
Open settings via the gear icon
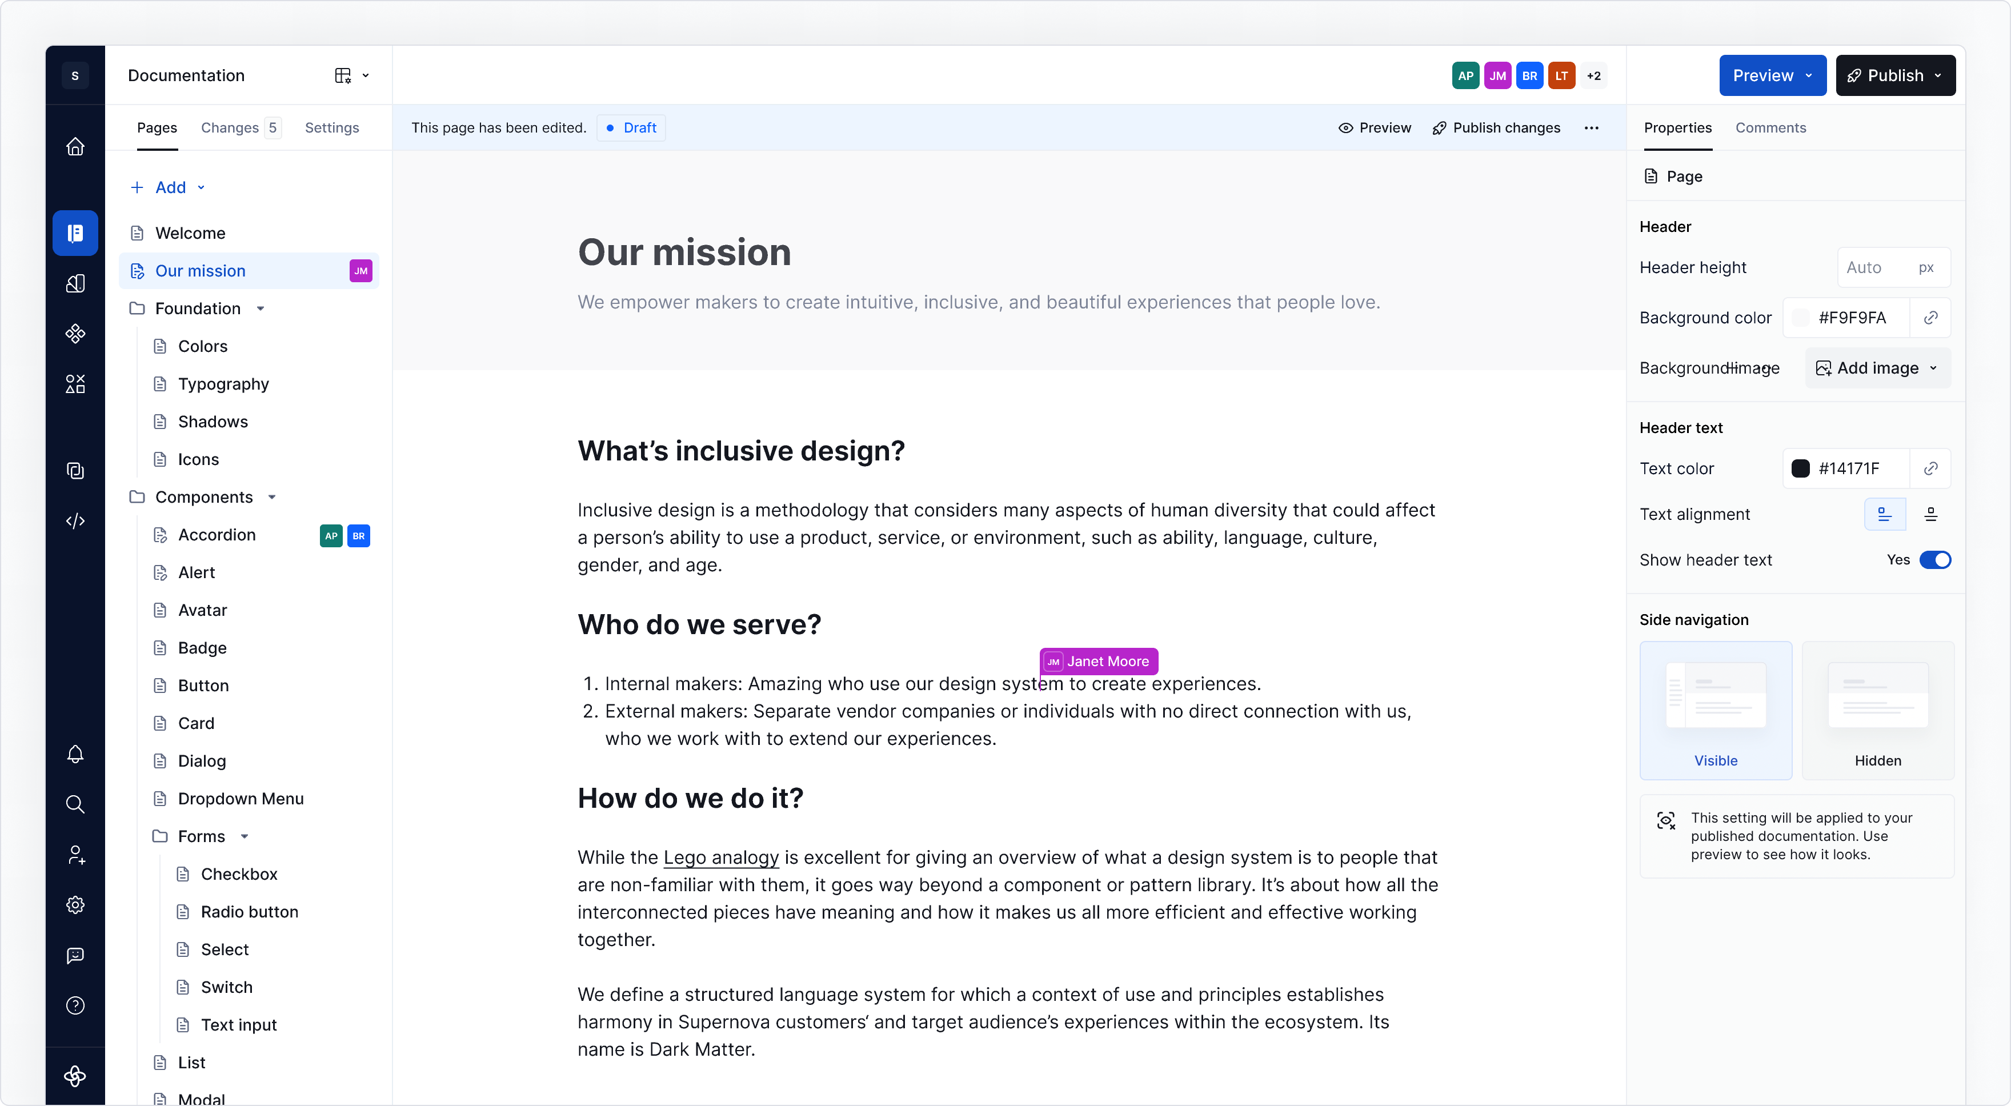[x=75, y=905]
